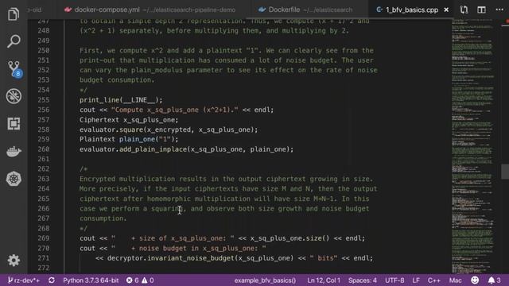The width and height of the screenshot is (509, 286).
Task: Click the feedback smiley icon
Action: click(475, 280)
